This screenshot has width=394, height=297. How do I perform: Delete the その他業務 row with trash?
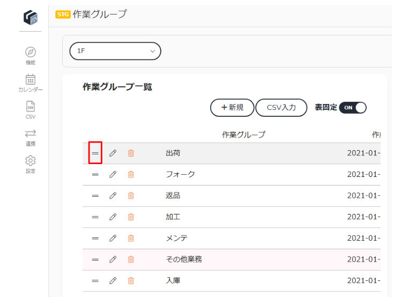point(131,259)
